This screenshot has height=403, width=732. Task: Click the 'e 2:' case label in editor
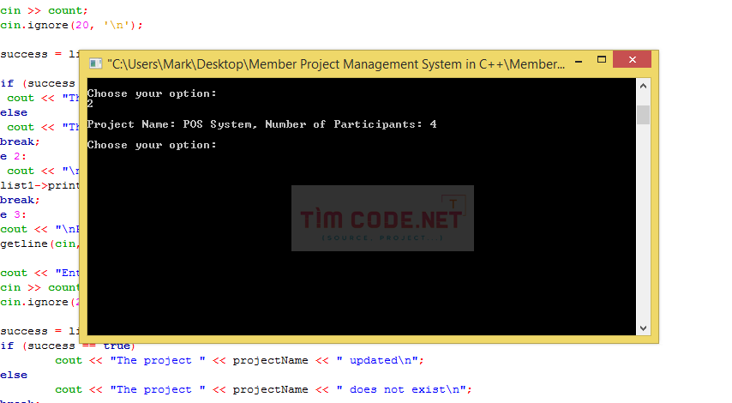pos(13,156)
